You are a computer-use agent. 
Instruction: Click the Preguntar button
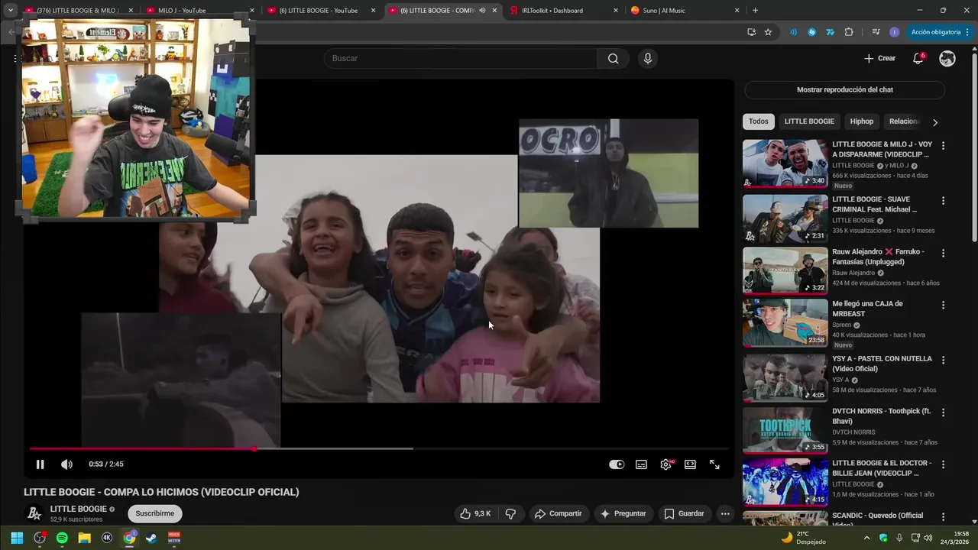click(x=623, y=513)
